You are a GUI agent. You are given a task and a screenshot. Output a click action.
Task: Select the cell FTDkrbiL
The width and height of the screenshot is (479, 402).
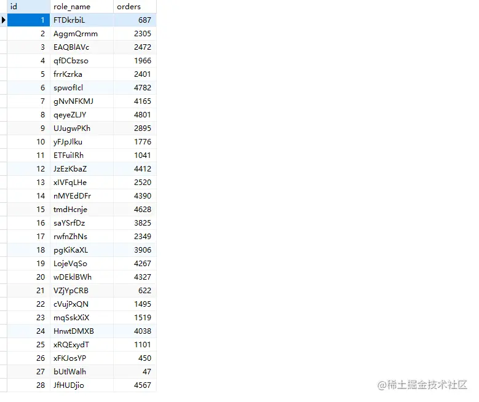pos(82,20)
